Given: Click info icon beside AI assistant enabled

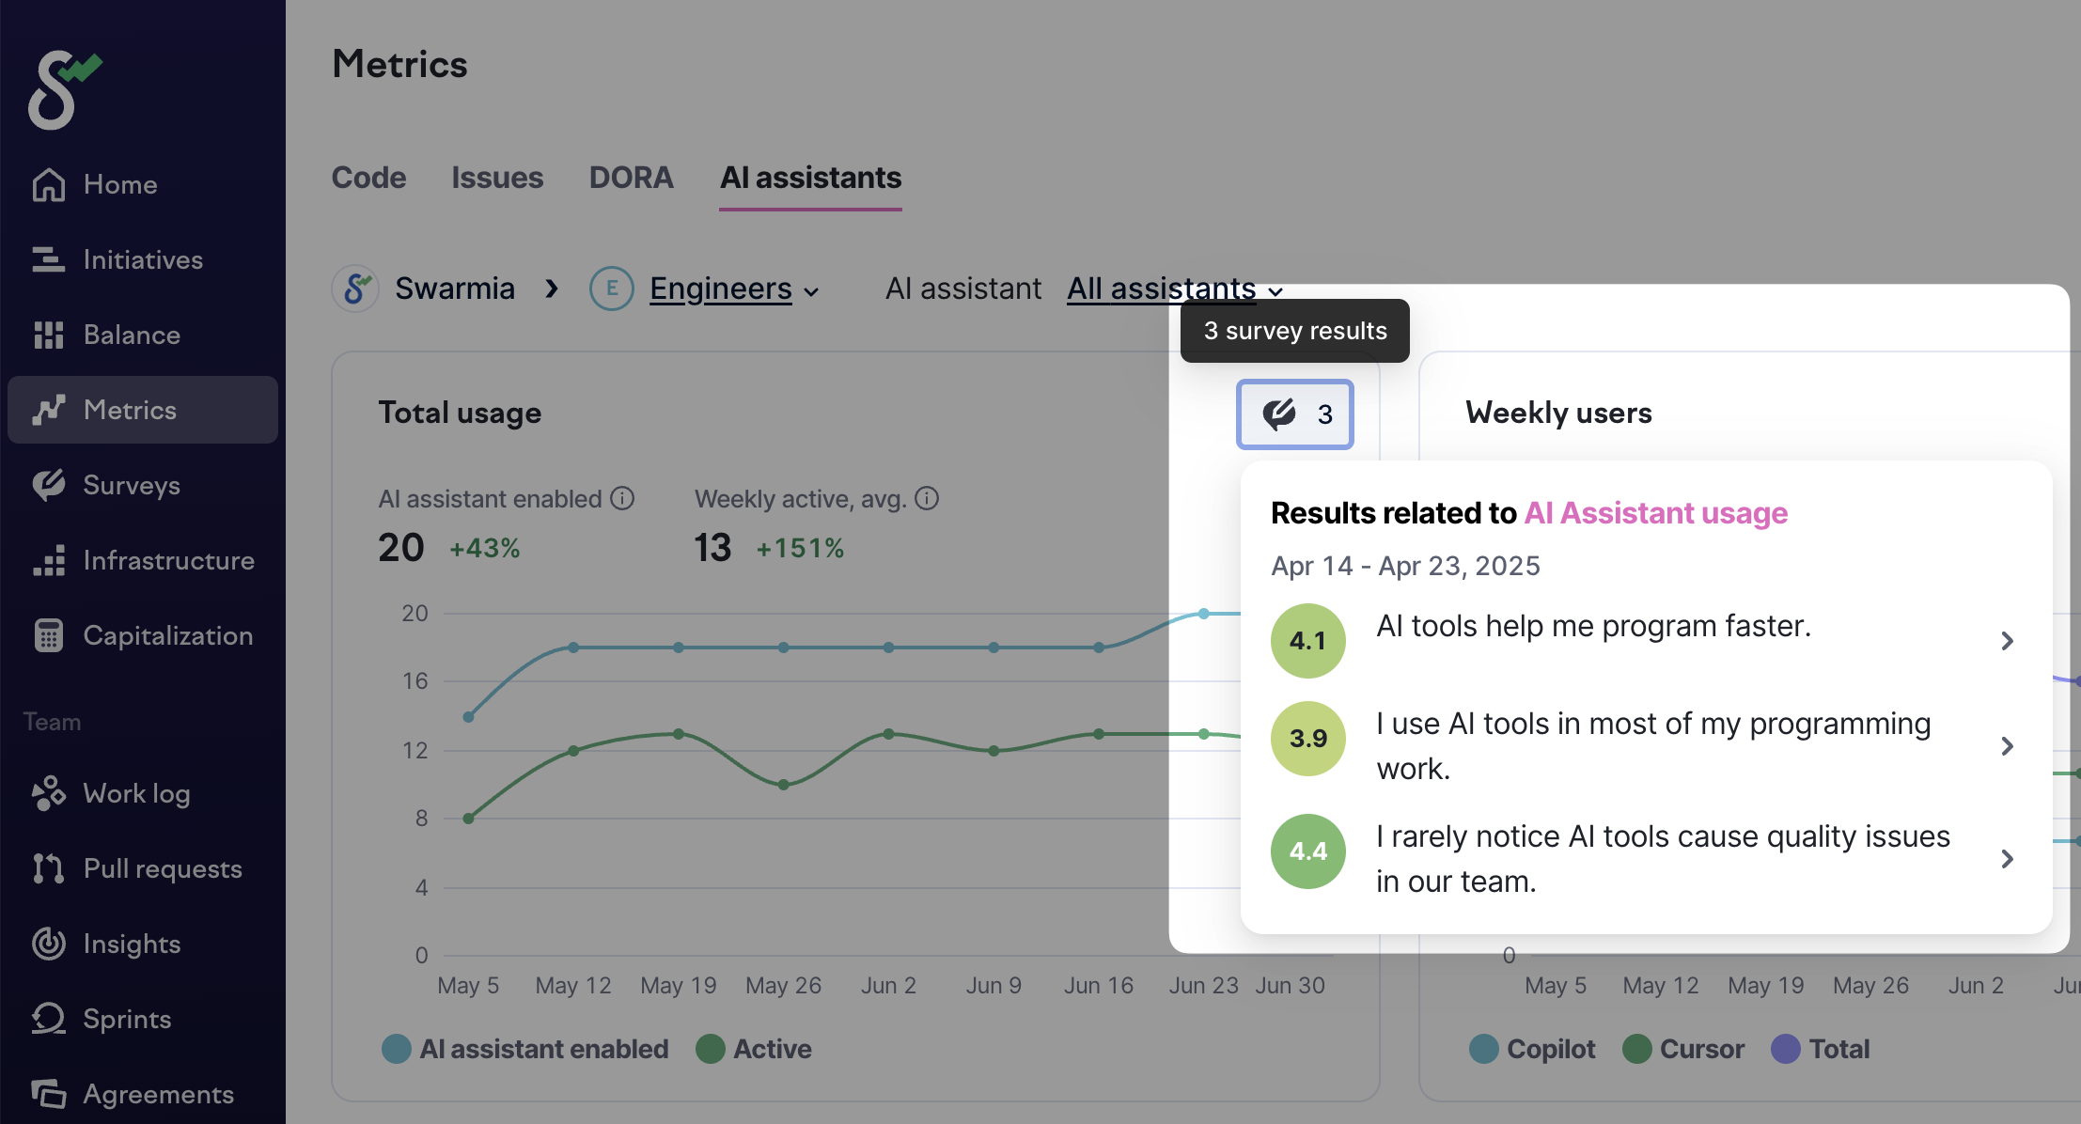Looking at the screenshot, I should [x=622, y=498].
